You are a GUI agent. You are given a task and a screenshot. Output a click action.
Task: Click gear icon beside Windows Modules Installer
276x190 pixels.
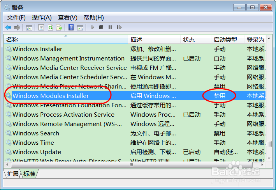coord(8,96)
